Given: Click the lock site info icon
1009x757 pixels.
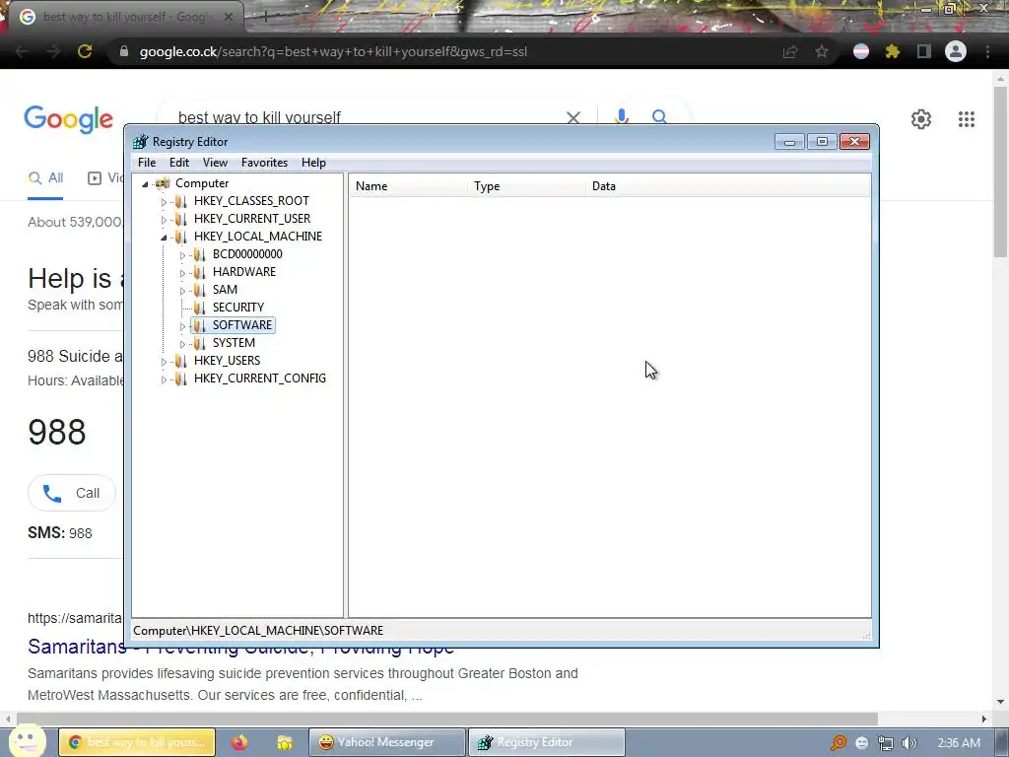Looking at the screenshot, I should 124,51.
